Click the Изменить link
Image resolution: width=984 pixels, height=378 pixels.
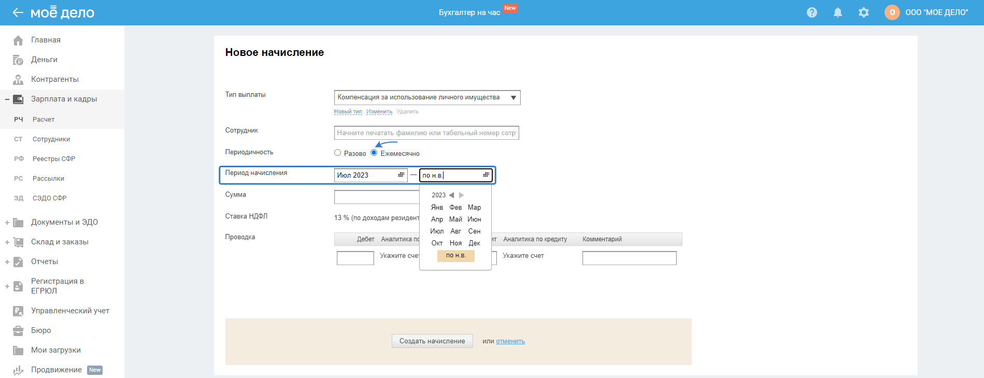379,112
